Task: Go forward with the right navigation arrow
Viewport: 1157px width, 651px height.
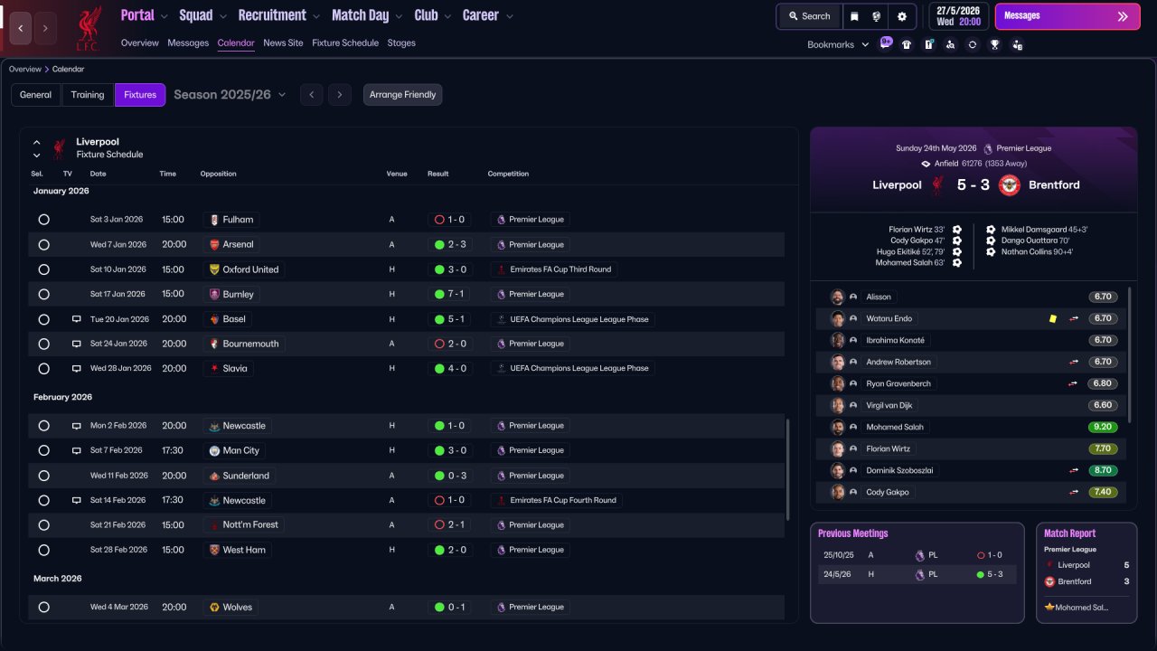Action: click(45, 28)
